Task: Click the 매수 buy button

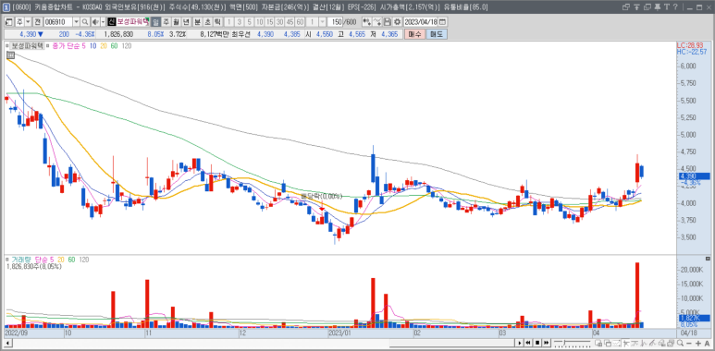Action: (x=414, y=34)
